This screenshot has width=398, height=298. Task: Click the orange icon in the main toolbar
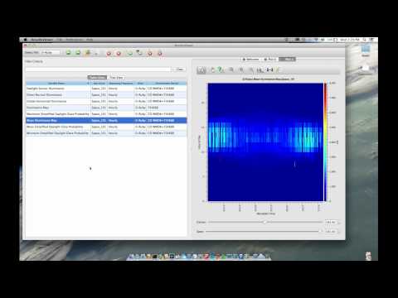(88, 53)
